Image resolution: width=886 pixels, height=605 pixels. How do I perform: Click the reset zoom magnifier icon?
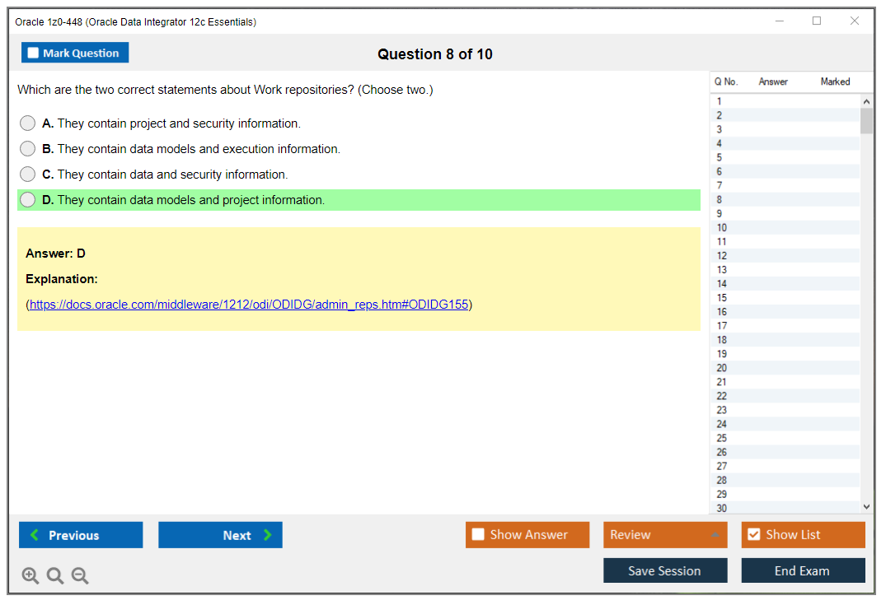click(55, 576)
